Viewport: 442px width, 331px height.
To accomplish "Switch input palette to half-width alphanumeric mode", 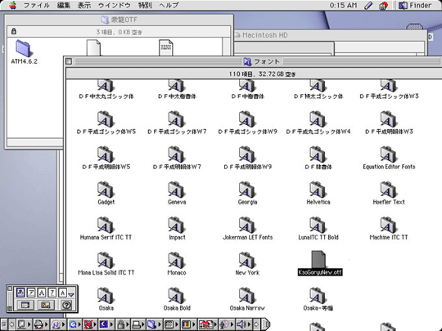I will (62, 293).
